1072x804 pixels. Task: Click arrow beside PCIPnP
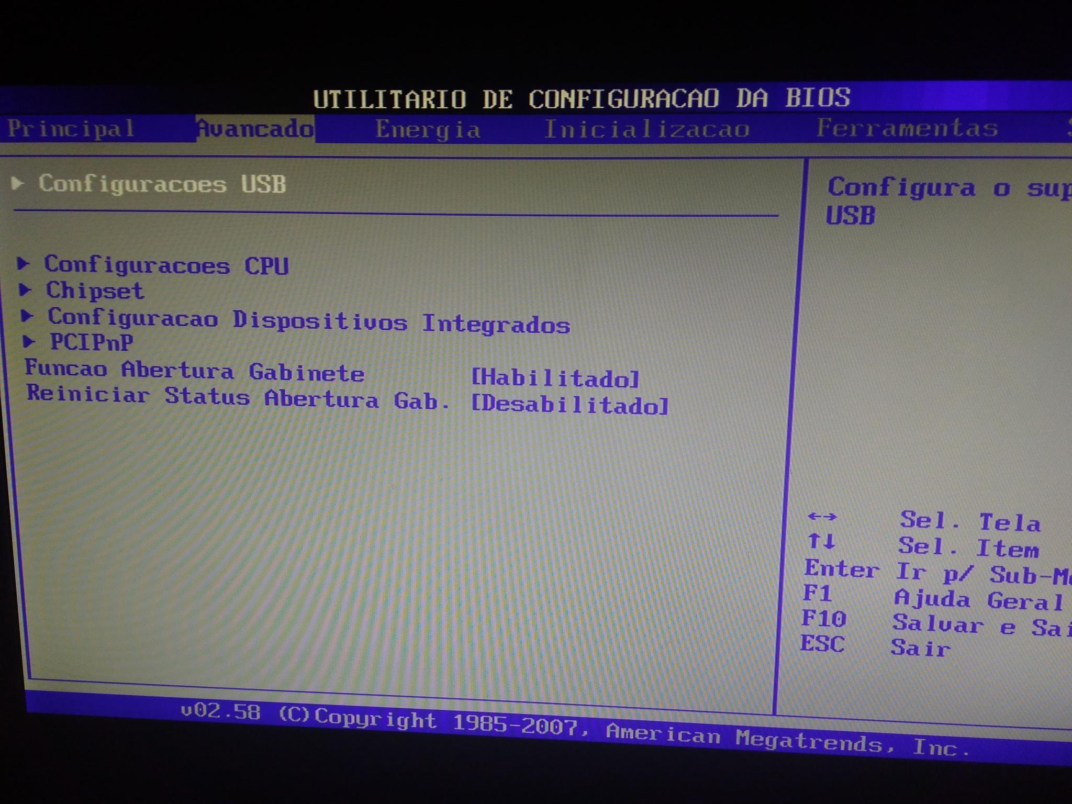pyautogui.click(x=29, y=342)
